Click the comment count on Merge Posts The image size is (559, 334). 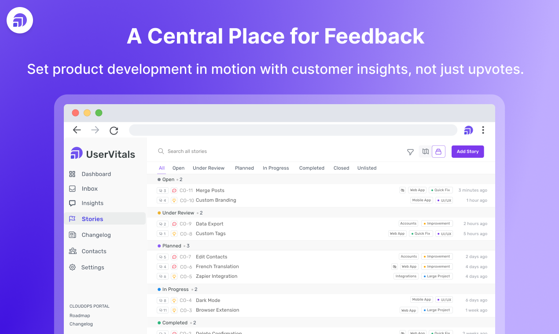click(x=162, y=190)
